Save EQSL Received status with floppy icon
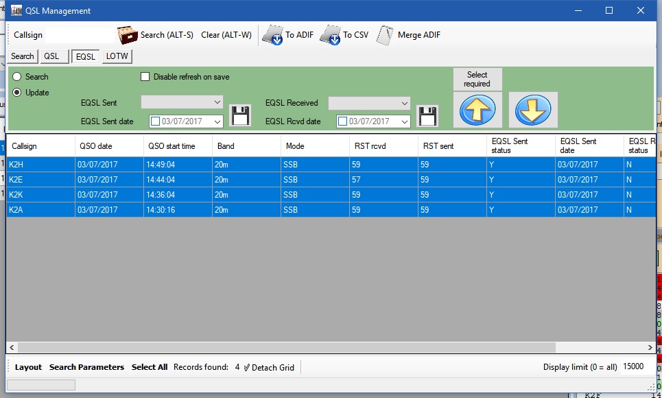 click(427, 116)
